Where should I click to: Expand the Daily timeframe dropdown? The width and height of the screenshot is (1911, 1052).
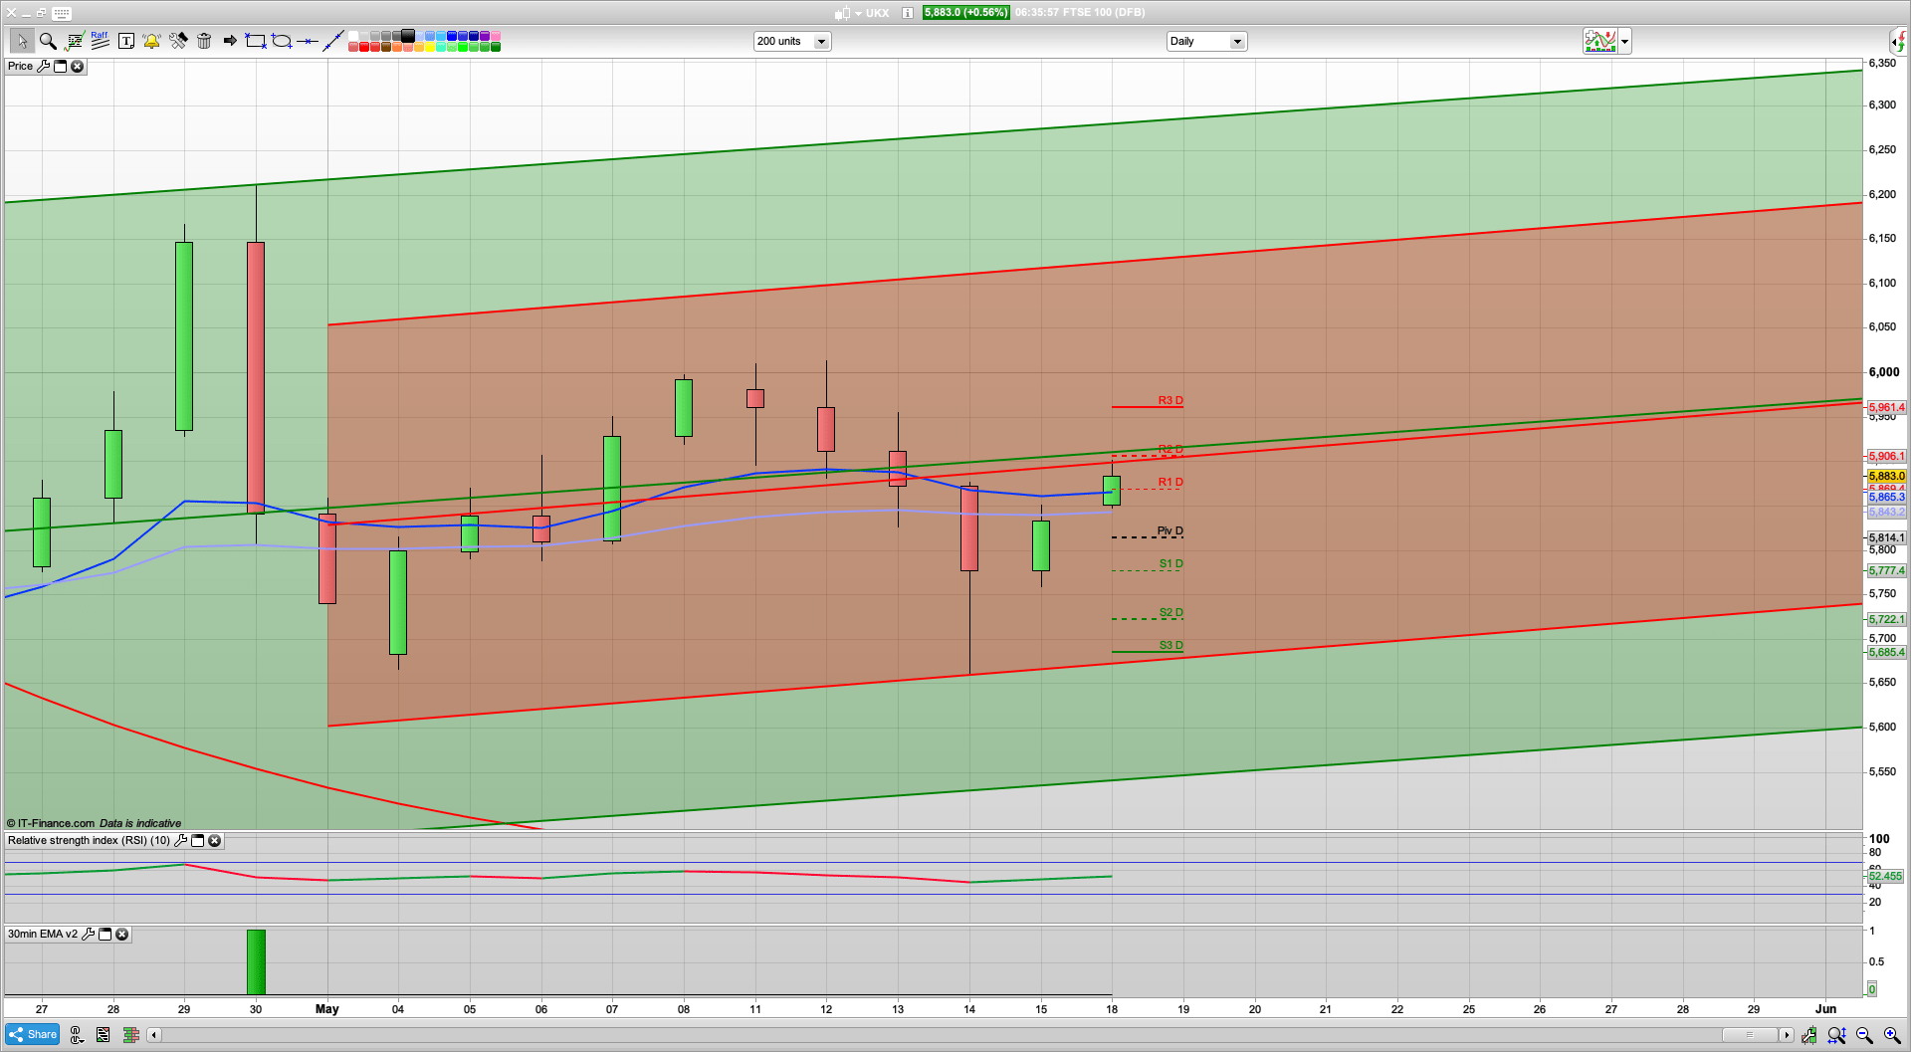tap(1237, 42)
